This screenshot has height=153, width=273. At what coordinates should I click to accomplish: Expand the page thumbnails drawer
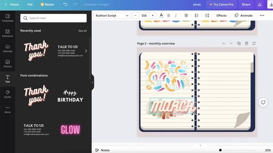(200, 145)
